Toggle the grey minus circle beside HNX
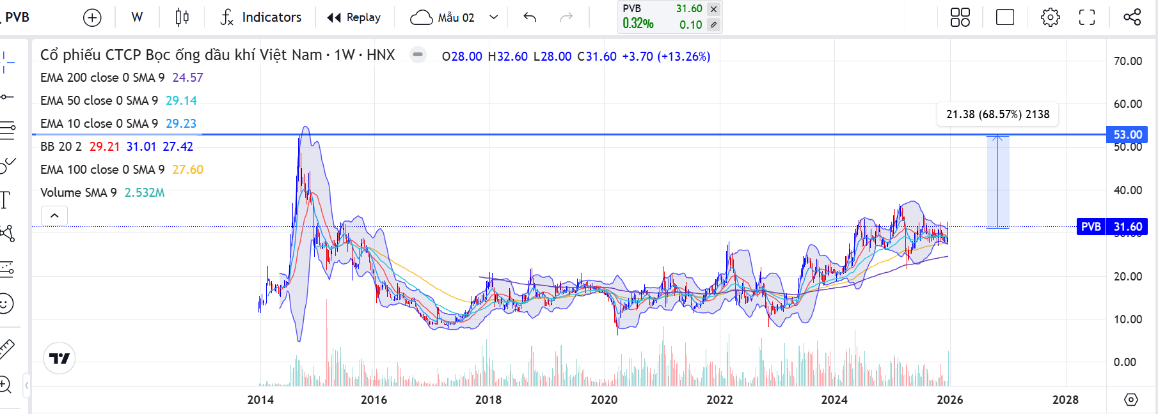The width and height of the screenshot is (1158, 414). coord(418,55)
